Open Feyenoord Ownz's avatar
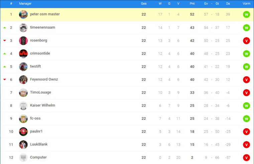 23,80
